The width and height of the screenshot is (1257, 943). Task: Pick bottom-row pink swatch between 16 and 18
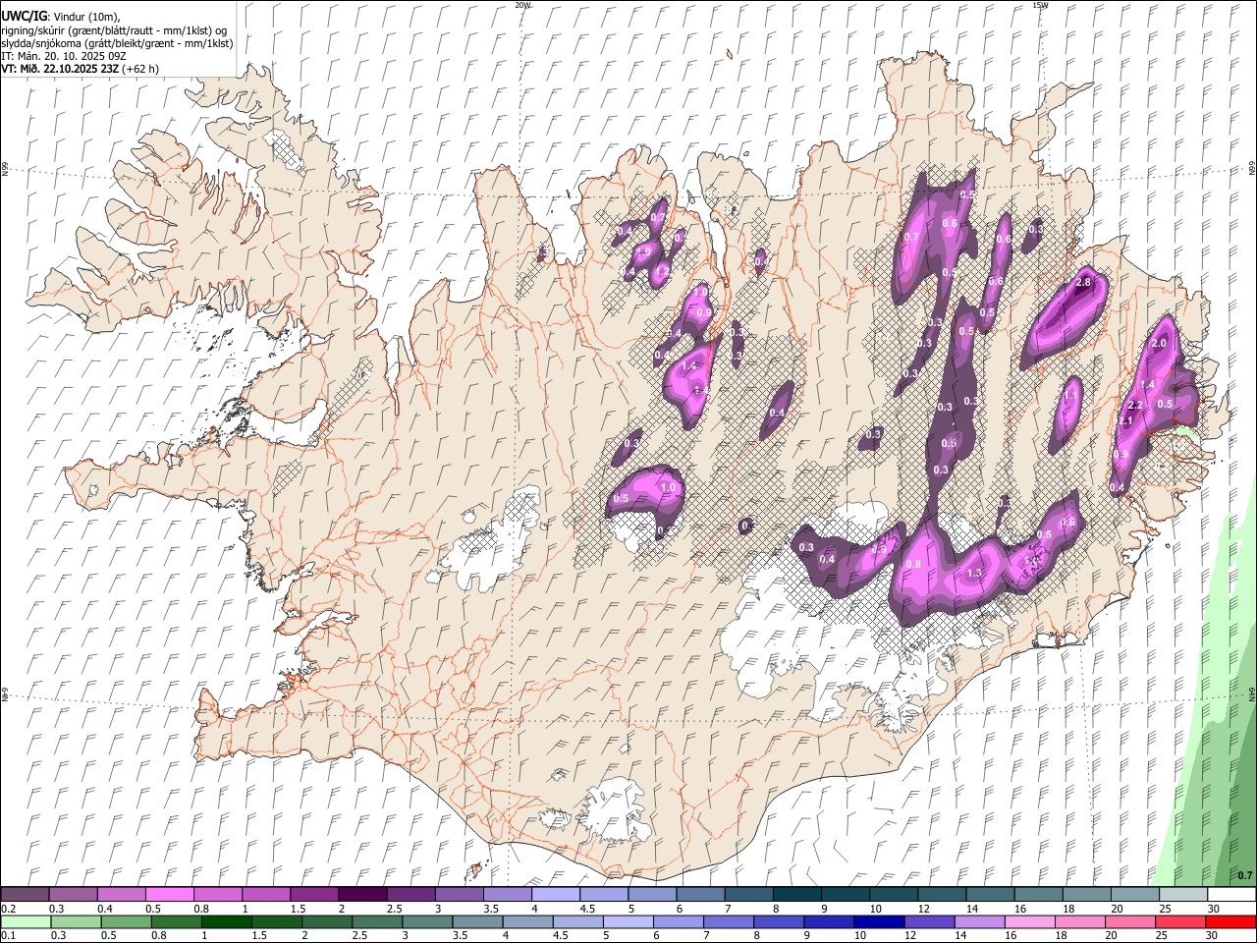1030,922
